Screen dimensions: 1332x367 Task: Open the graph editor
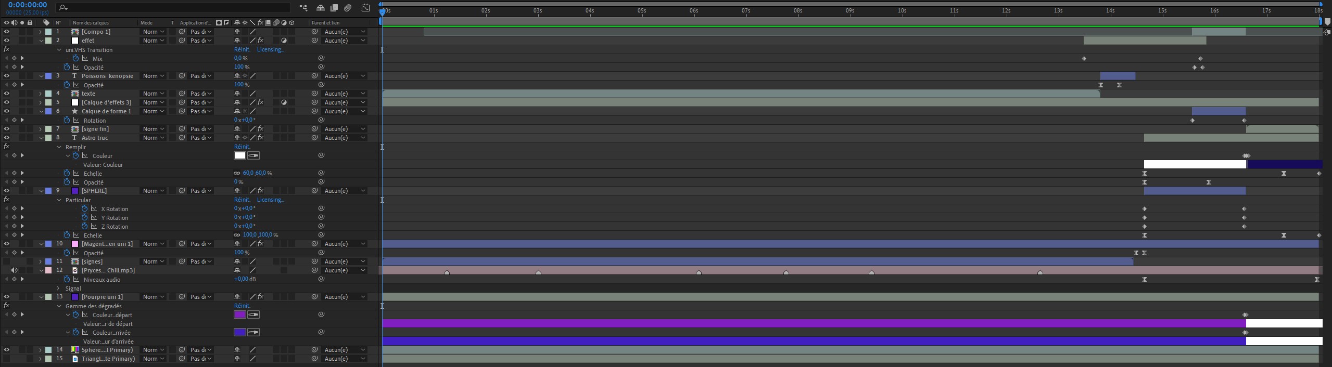366,8
